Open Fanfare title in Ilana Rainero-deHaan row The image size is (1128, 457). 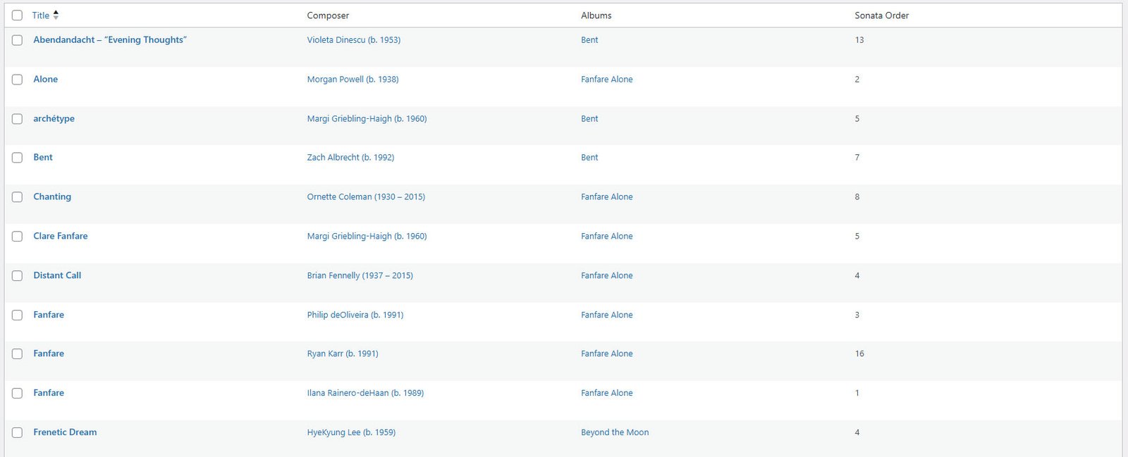[49, 394]
